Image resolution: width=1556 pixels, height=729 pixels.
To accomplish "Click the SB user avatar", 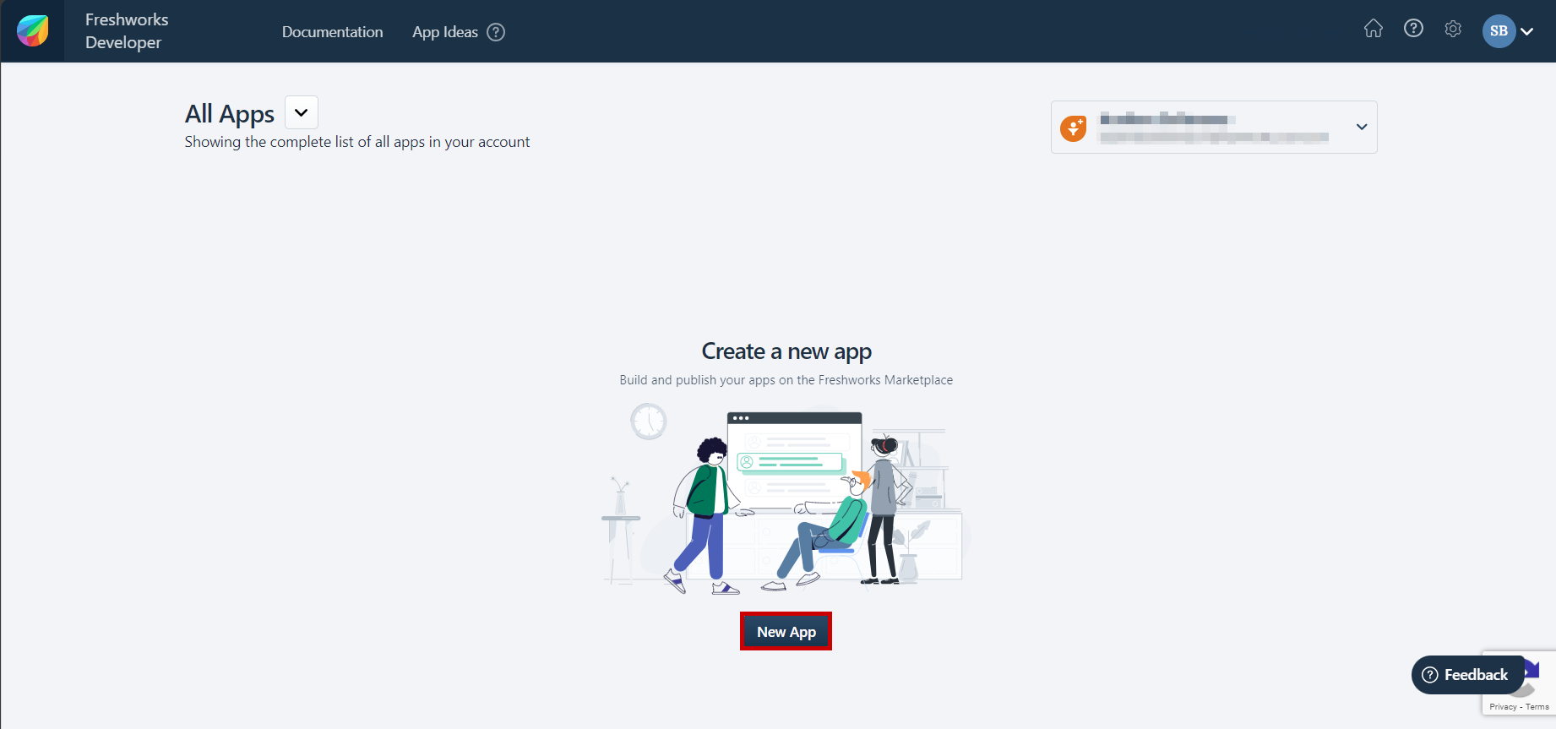I will (x=1499, y=31).
